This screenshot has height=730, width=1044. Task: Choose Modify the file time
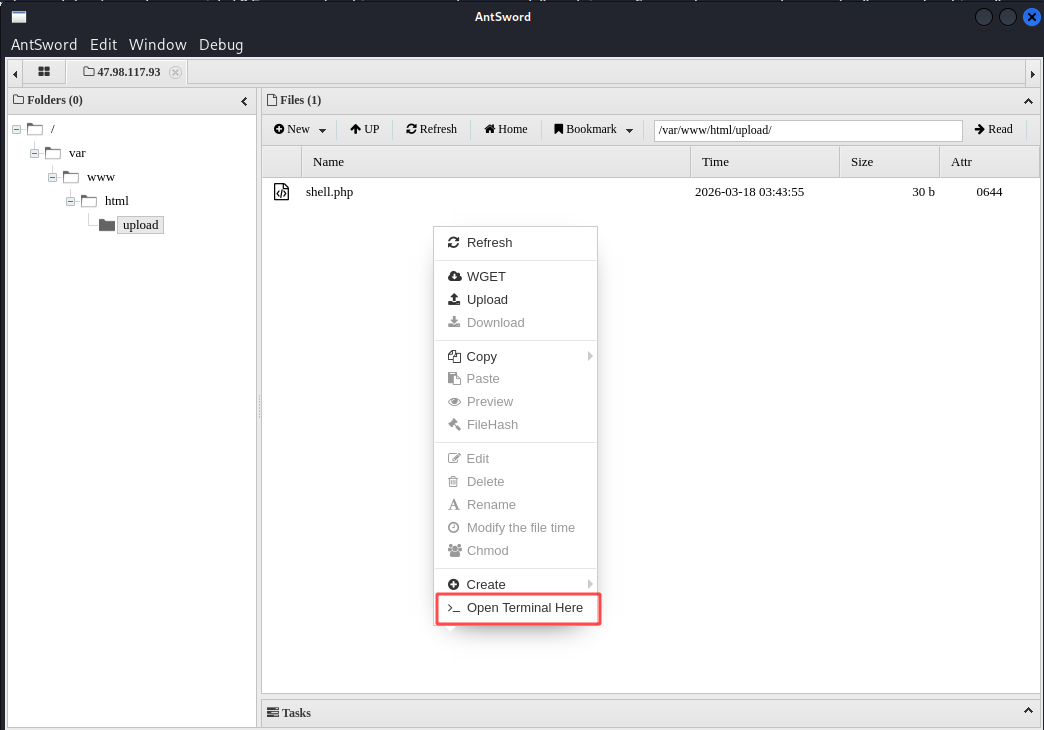click(515, 528)
